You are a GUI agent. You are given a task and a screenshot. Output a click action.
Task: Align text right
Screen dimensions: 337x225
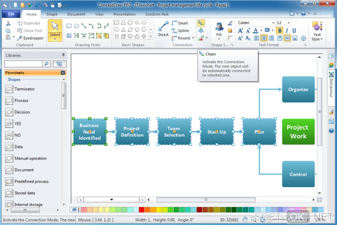[x=272, y=38]
